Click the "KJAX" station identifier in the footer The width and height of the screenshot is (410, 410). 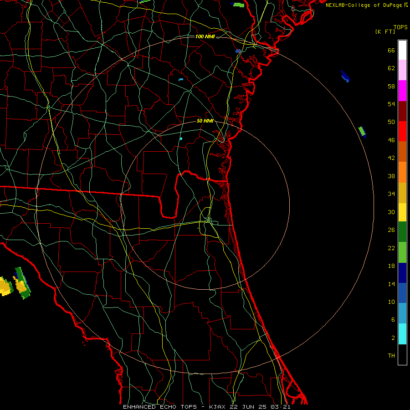tap(218, 407)
